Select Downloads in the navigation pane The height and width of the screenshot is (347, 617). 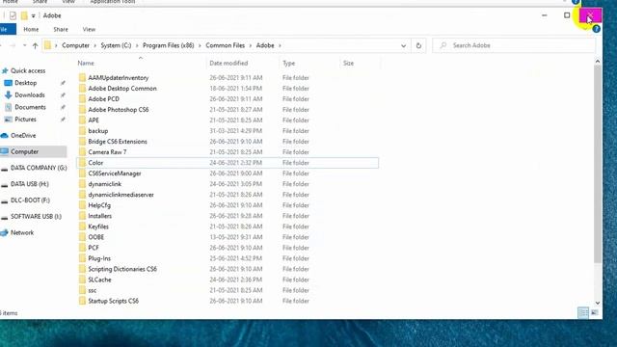click(x=30, y=95)
